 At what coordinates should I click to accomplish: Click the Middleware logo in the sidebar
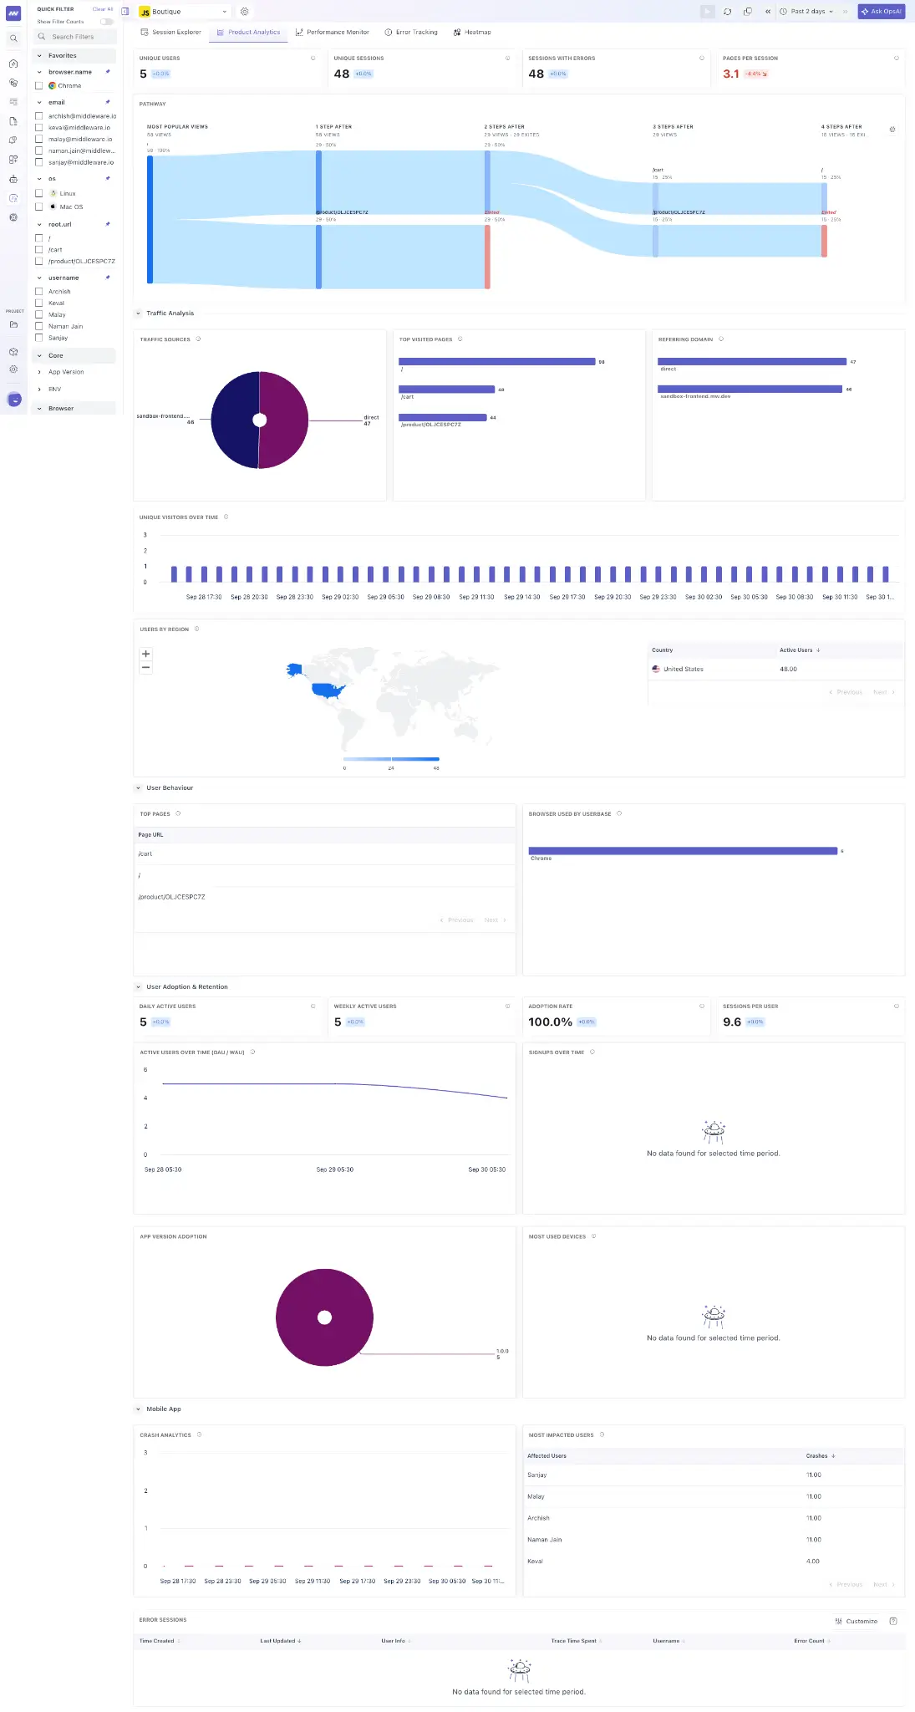point(13,13)
